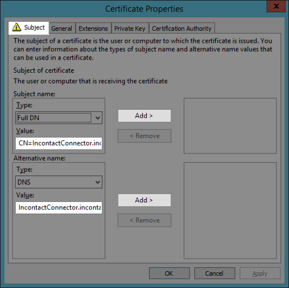Focus the alternative name Value field

click(x=58, y=208)
